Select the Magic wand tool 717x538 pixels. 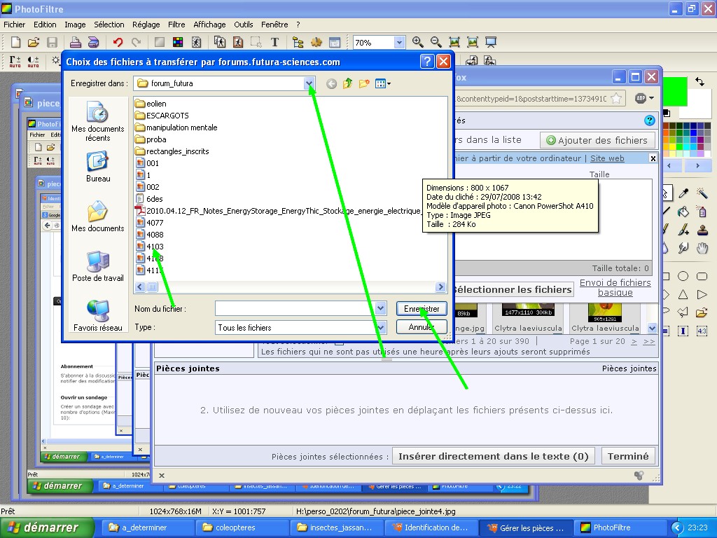pyautogui.click(x=702, y=193)
